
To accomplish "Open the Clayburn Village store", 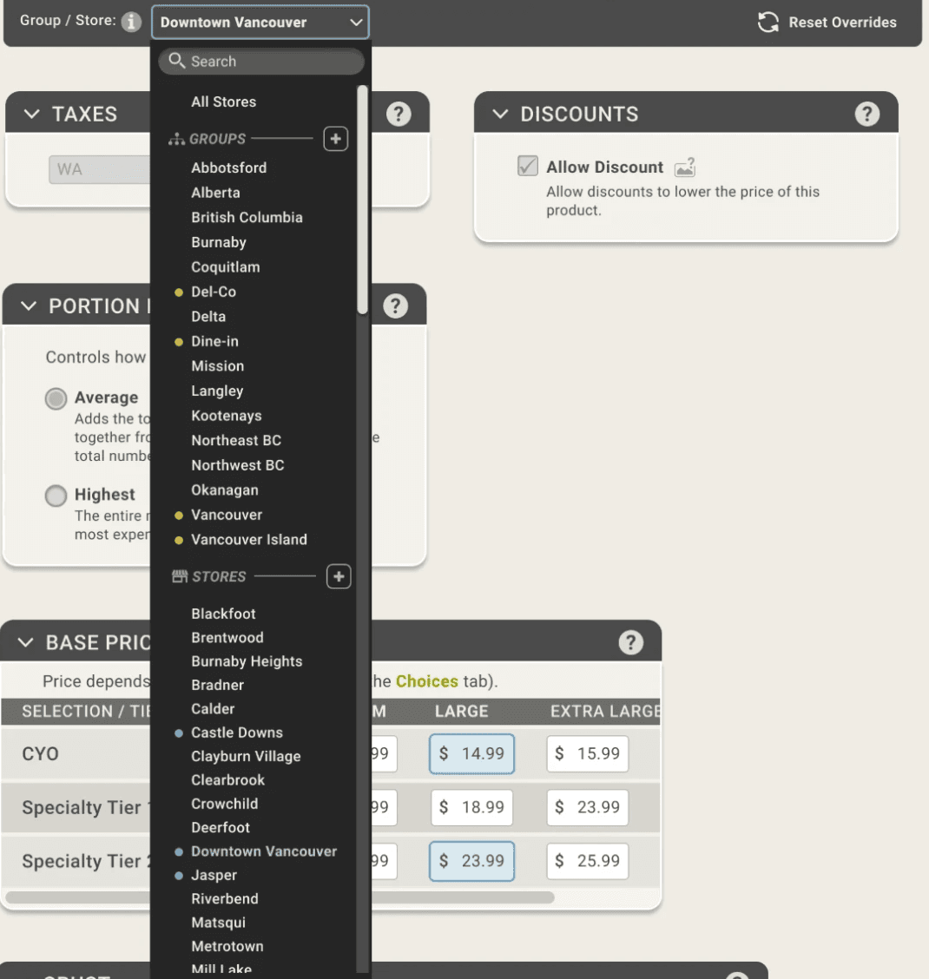I will coord(247,756).
